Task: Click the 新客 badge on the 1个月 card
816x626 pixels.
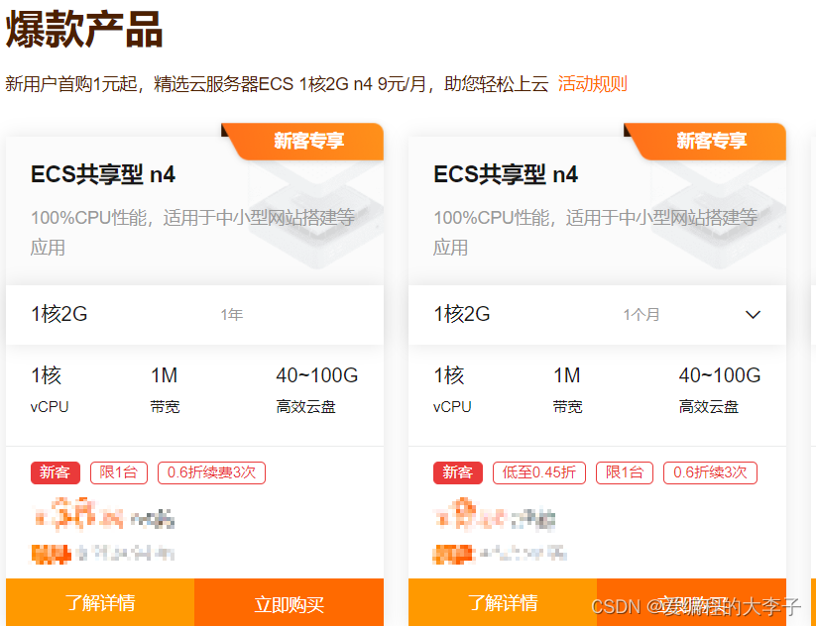Action: [458, 472]
